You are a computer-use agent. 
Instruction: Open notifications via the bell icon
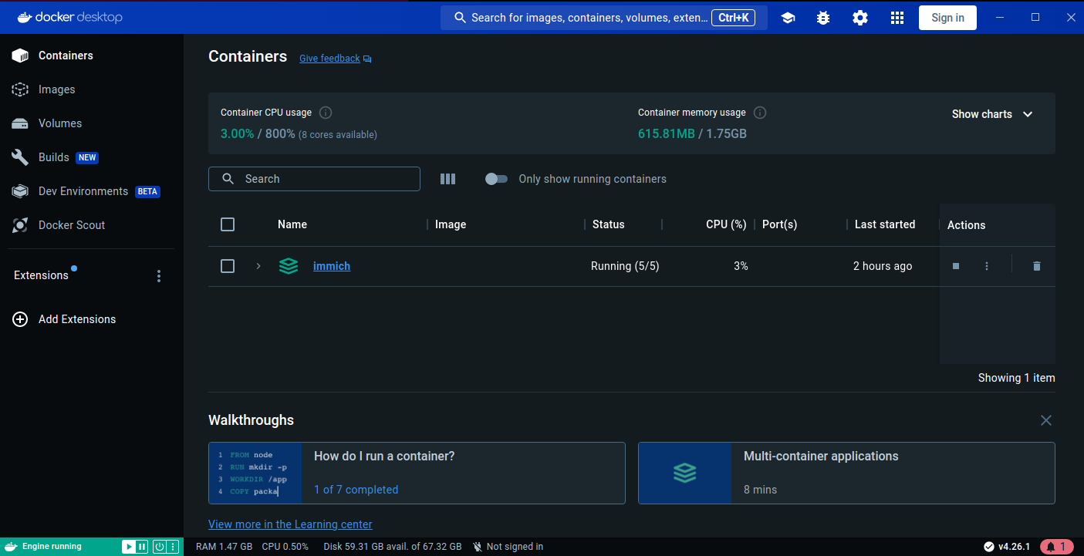[1056, 546]
